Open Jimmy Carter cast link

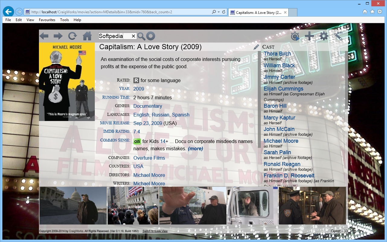coord(280,77)
